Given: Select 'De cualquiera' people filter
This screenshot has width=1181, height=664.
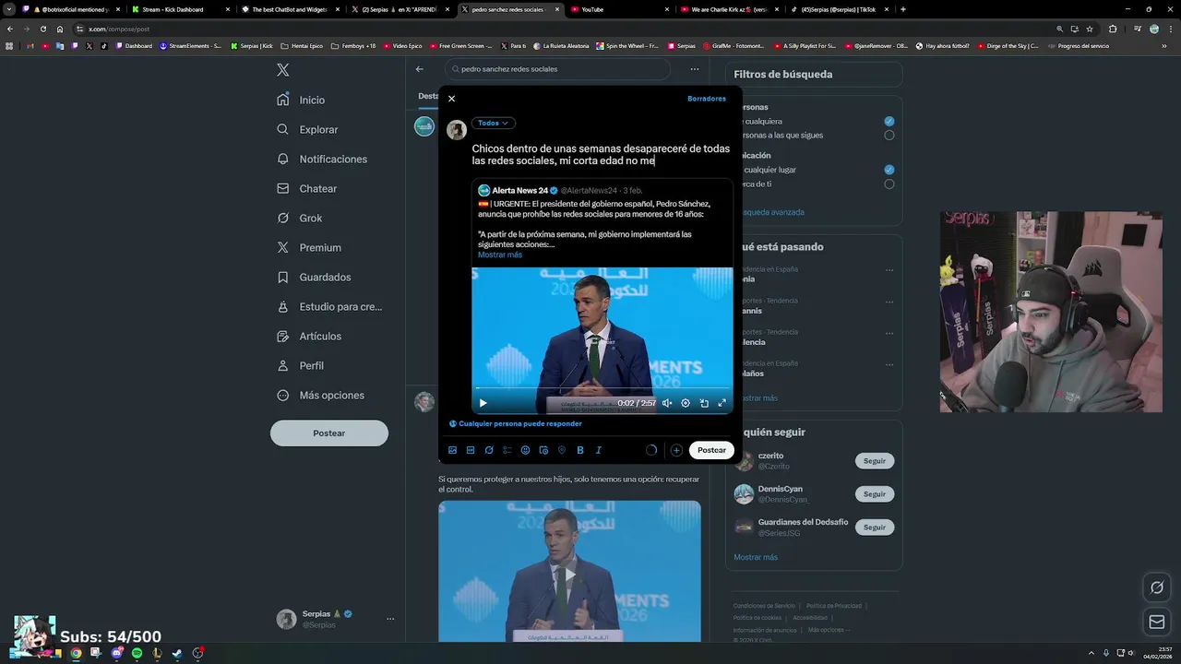Looking at the screenshot, I should (889, 122).
